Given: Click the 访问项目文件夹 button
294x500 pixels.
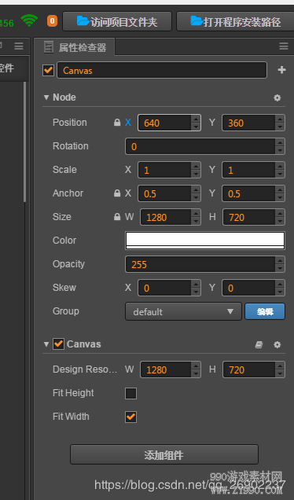Looking at the screenshot, I should click(x=117, y=21).
